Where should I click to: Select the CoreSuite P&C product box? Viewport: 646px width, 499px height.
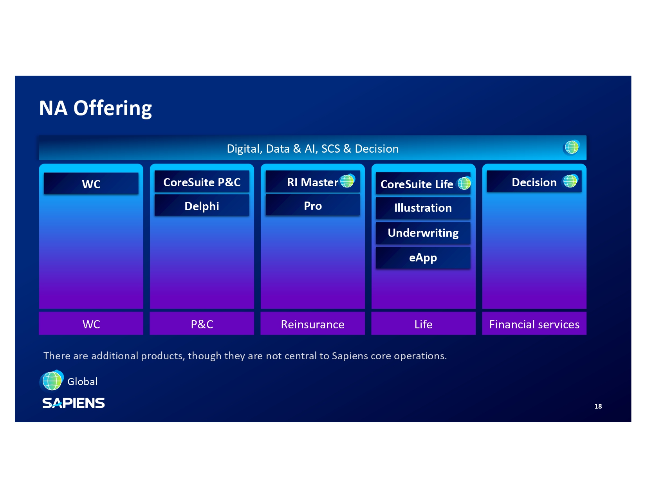[x=202, y=182]
